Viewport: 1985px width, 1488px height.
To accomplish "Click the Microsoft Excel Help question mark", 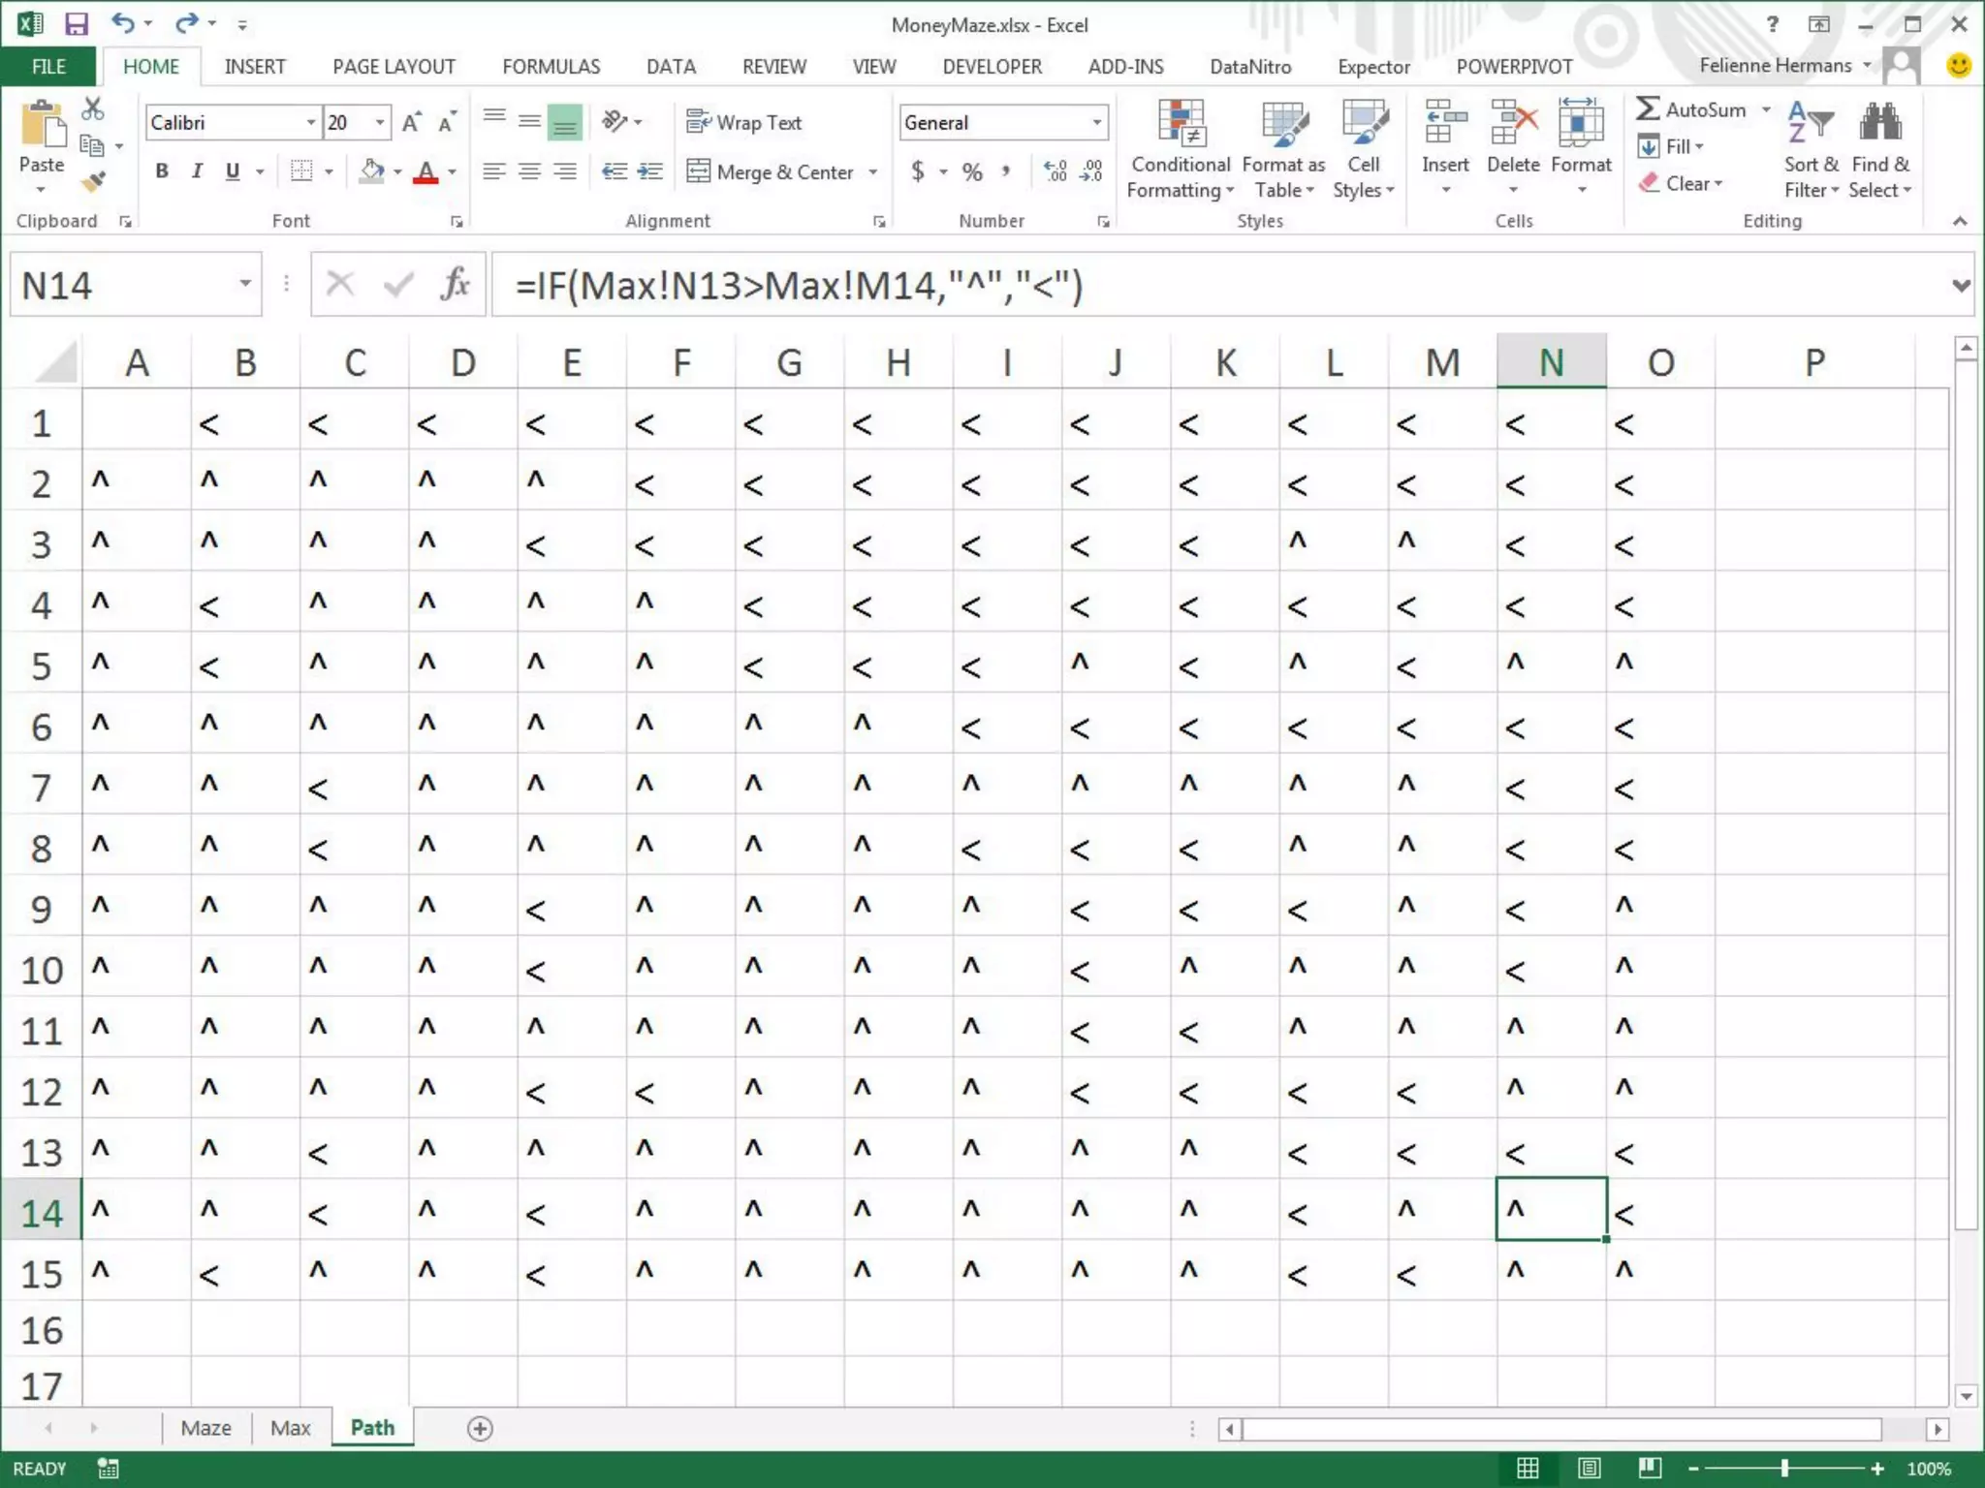I will click(x=1773, y=24).
